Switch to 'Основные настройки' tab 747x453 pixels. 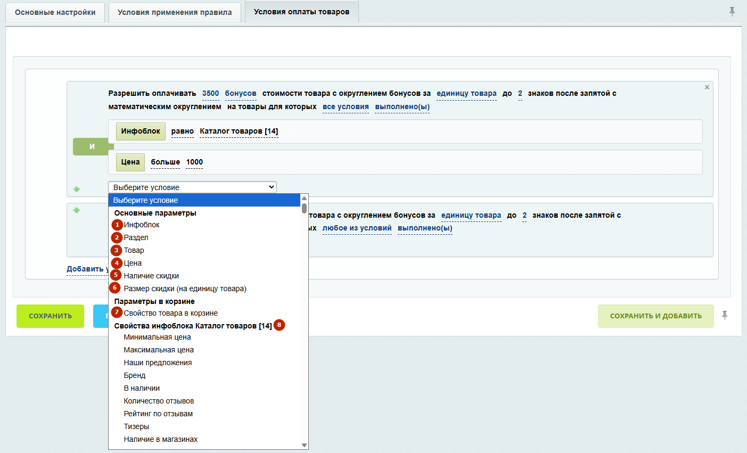click(x=55, y=12)
